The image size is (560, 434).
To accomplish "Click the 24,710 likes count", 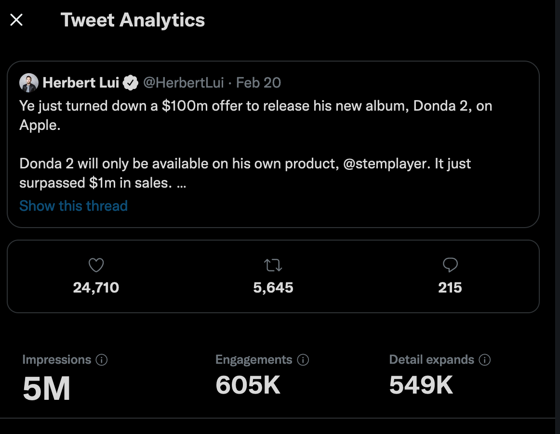I will [x=96, y=288].
